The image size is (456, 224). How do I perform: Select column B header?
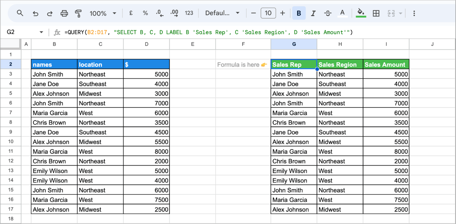click(54, 44)
